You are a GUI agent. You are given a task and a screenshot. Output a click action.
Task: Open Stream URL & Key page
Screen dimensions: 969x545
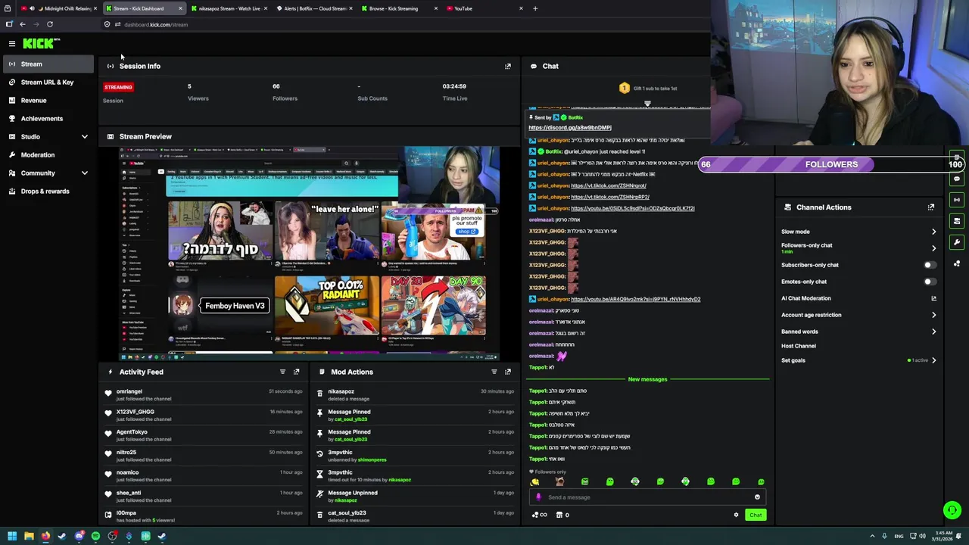48,82
